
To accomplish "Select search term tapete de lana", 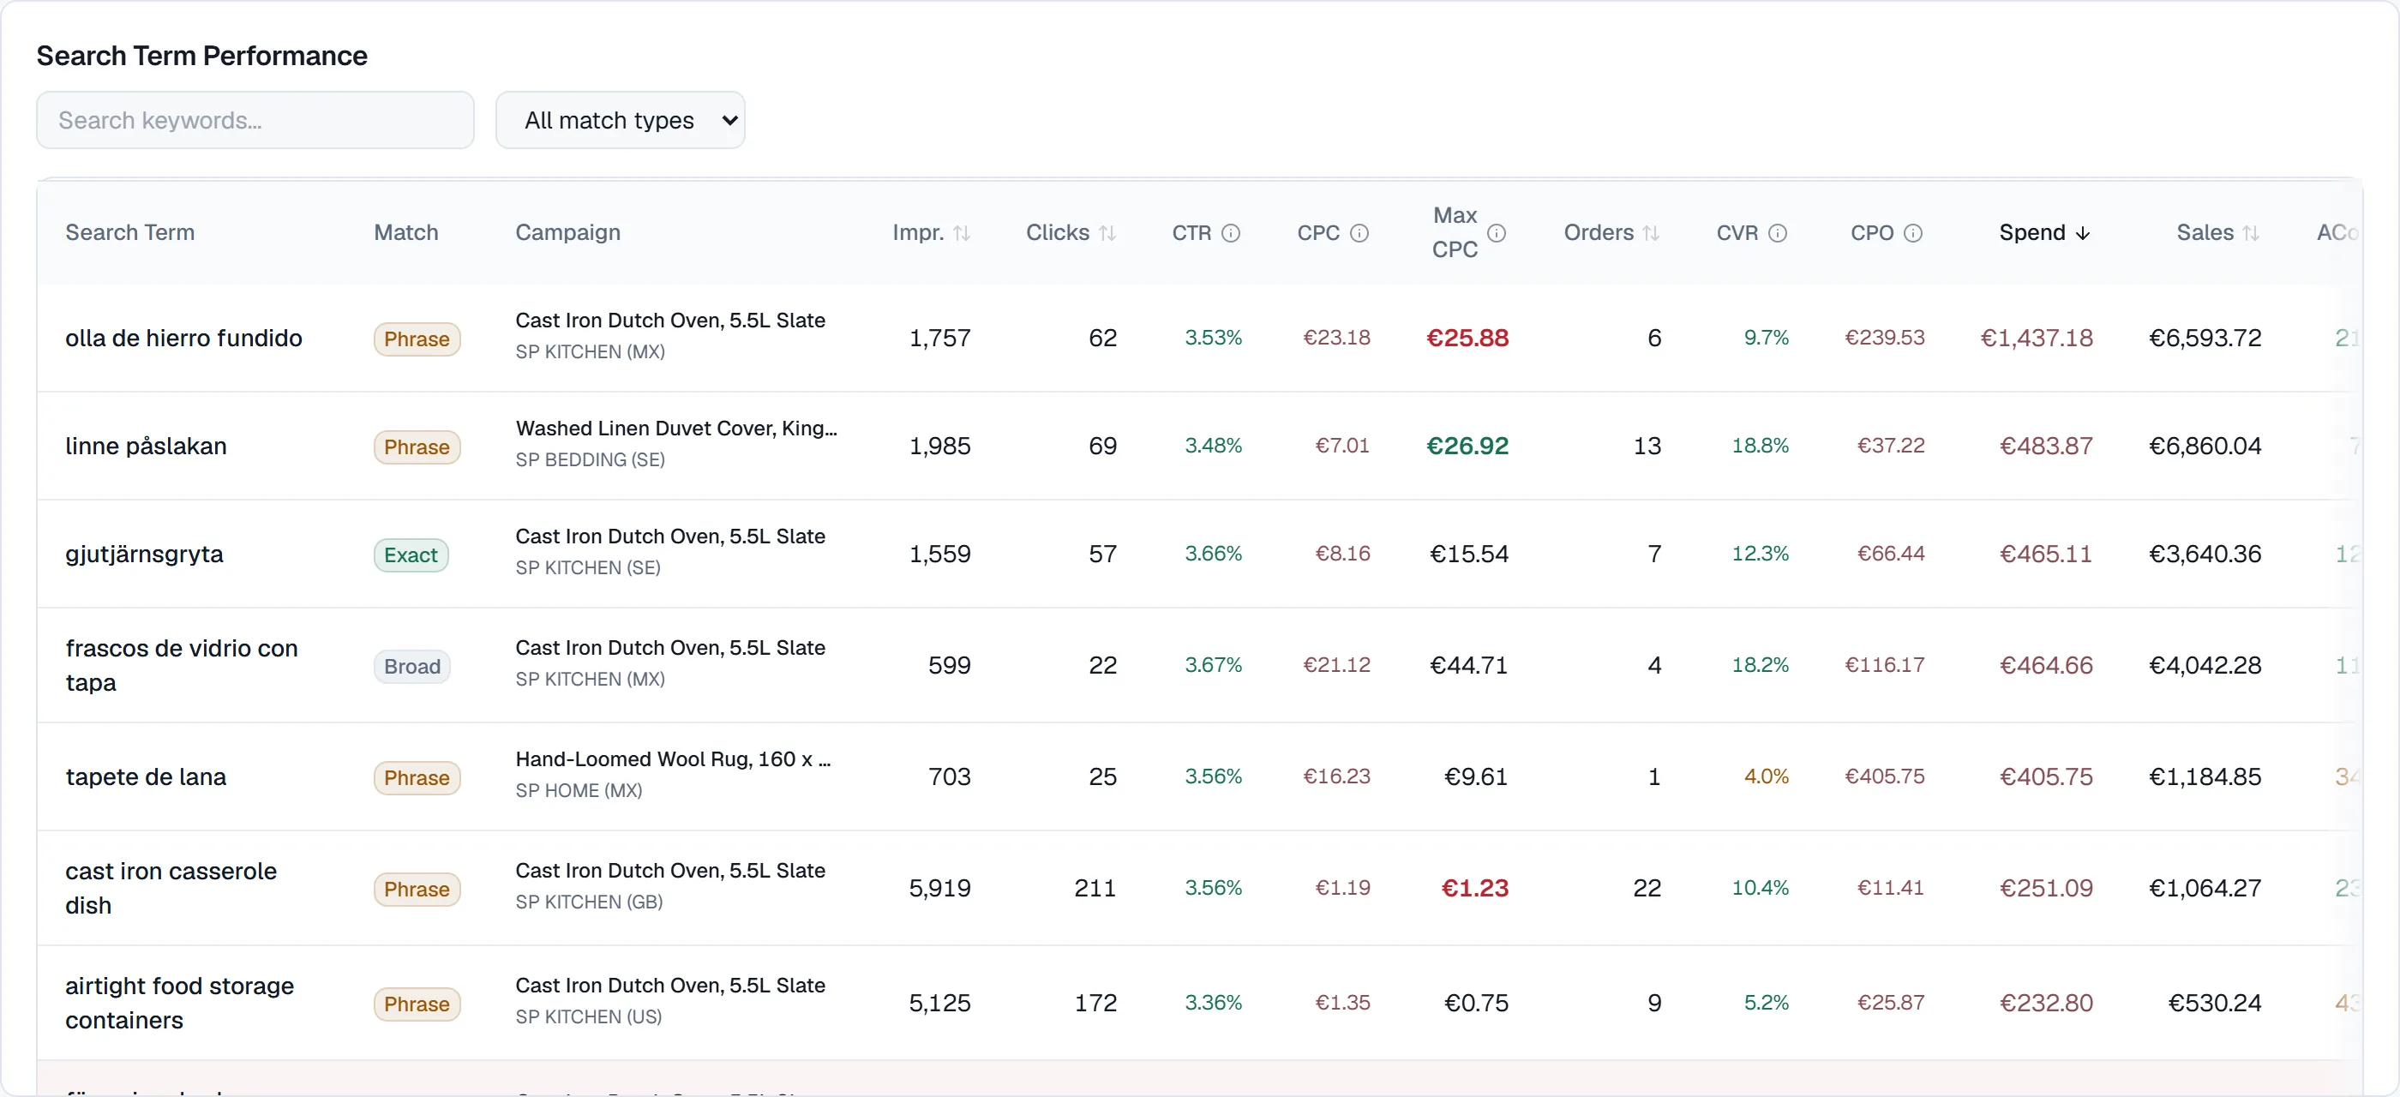I will click(x=147, y=776).
